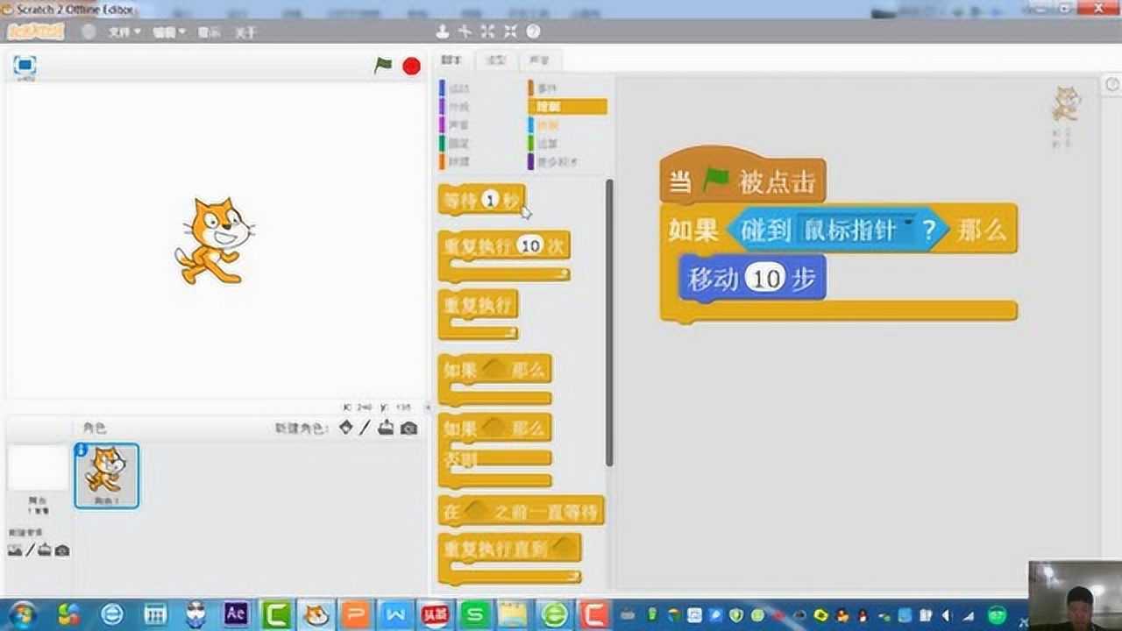Select the 运动 Motion block category

[455, 89]
